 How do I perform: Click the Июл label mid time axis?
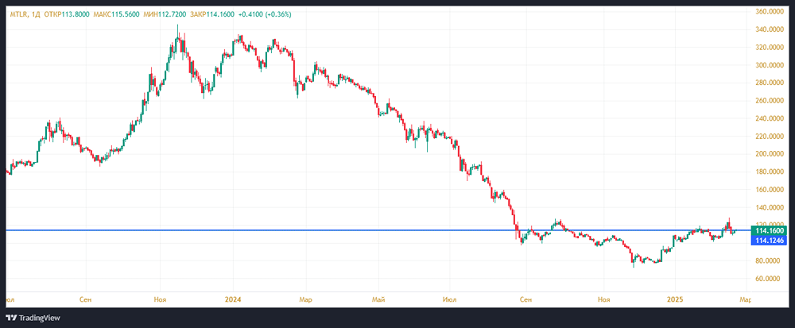pyautogui.click(x=451, y=298)
